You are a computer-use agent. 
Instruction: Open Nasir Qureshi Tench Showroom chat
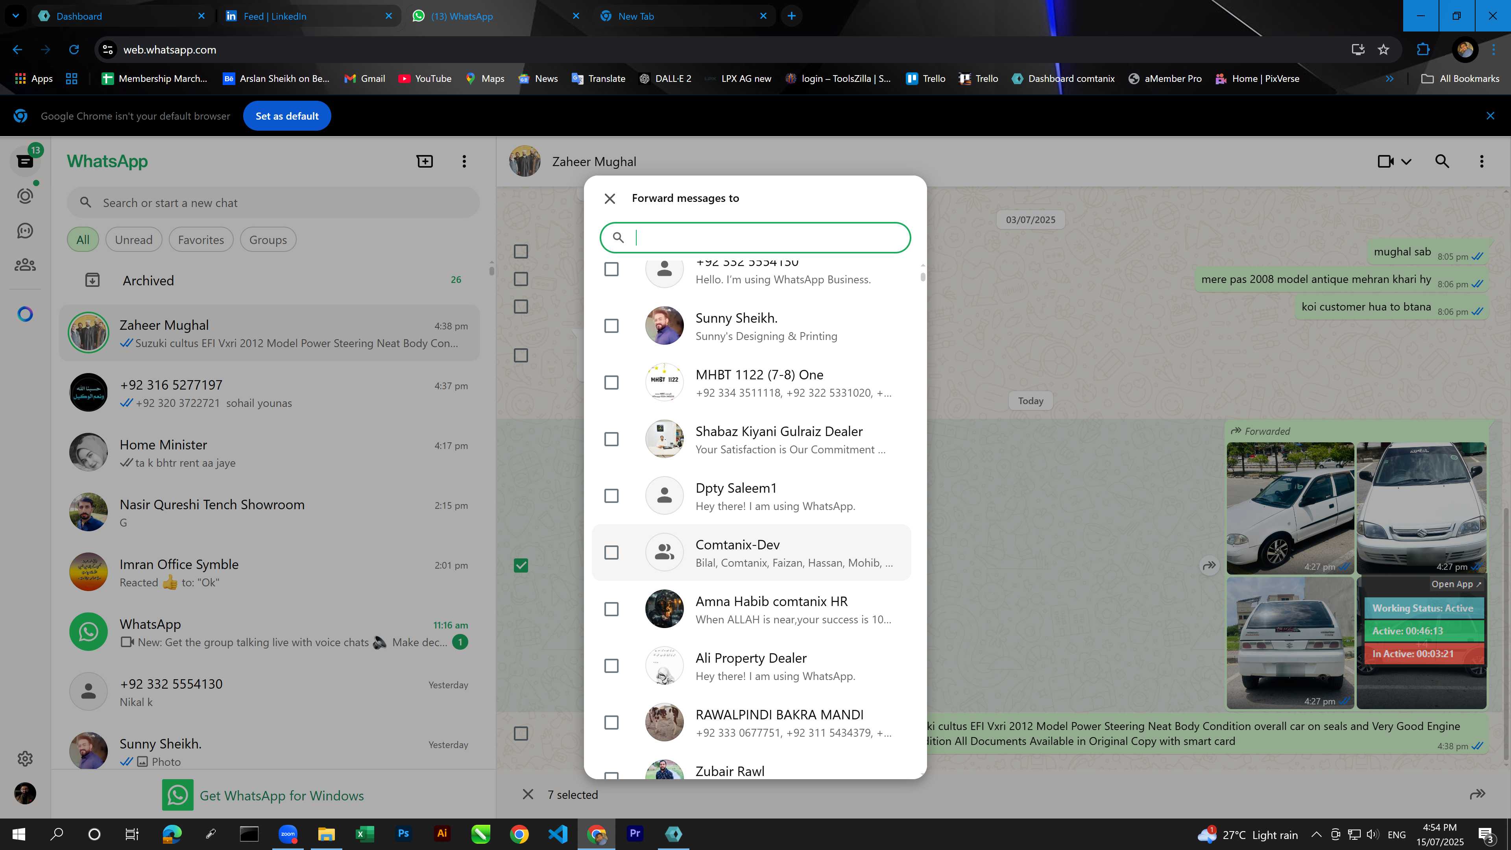tap(270, 513)
